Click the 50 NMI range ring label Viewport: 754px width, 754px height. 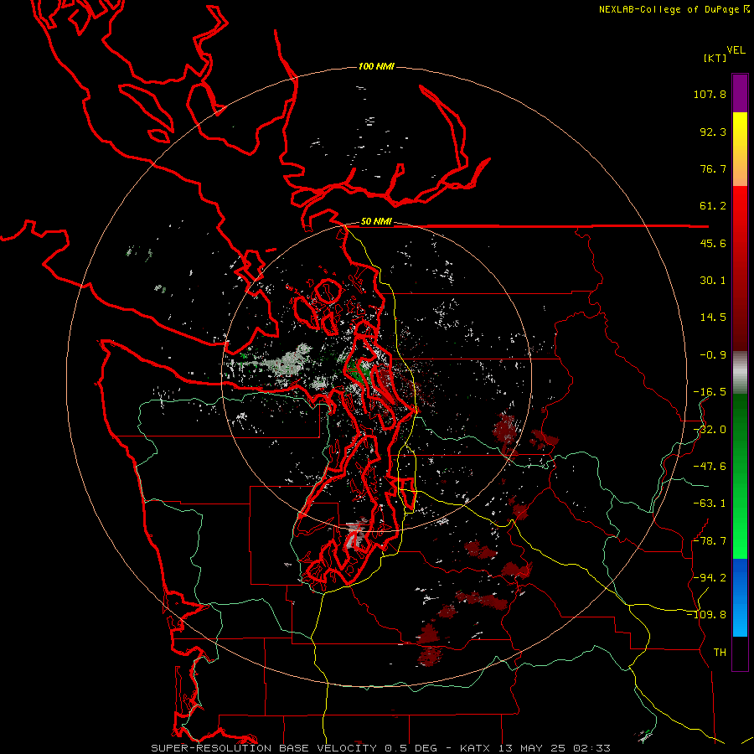[376, 222]
